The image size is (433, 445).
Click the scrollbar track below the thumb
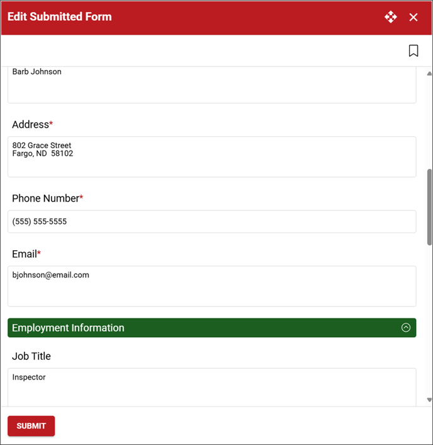point(430,321)
